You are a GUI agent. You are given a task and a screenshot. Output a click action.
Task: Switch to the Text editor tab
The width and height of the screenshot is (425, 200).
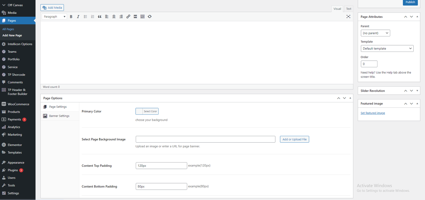pyautogui.click(x=348, y=9)
